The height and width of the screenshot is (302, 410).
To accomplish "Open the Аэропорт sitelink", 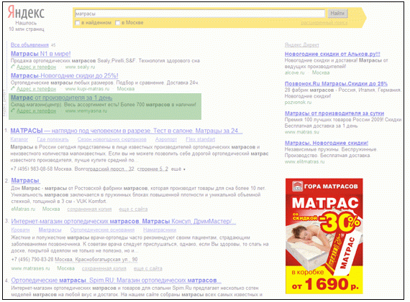I will coord(166,140).
